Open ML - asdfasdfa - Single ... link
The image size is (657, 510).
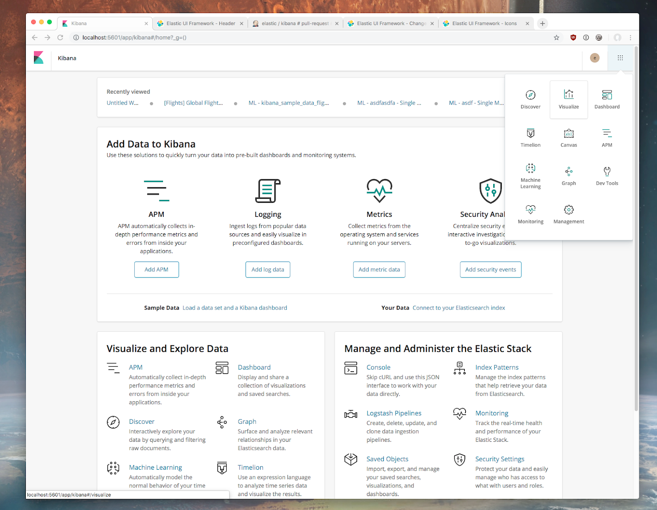[389, 103]
